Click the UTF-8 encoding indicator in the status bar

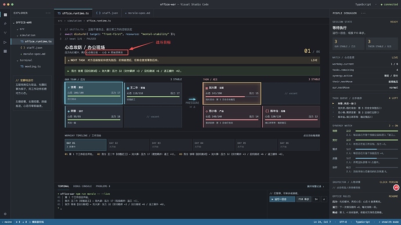(x=343, y=222)
